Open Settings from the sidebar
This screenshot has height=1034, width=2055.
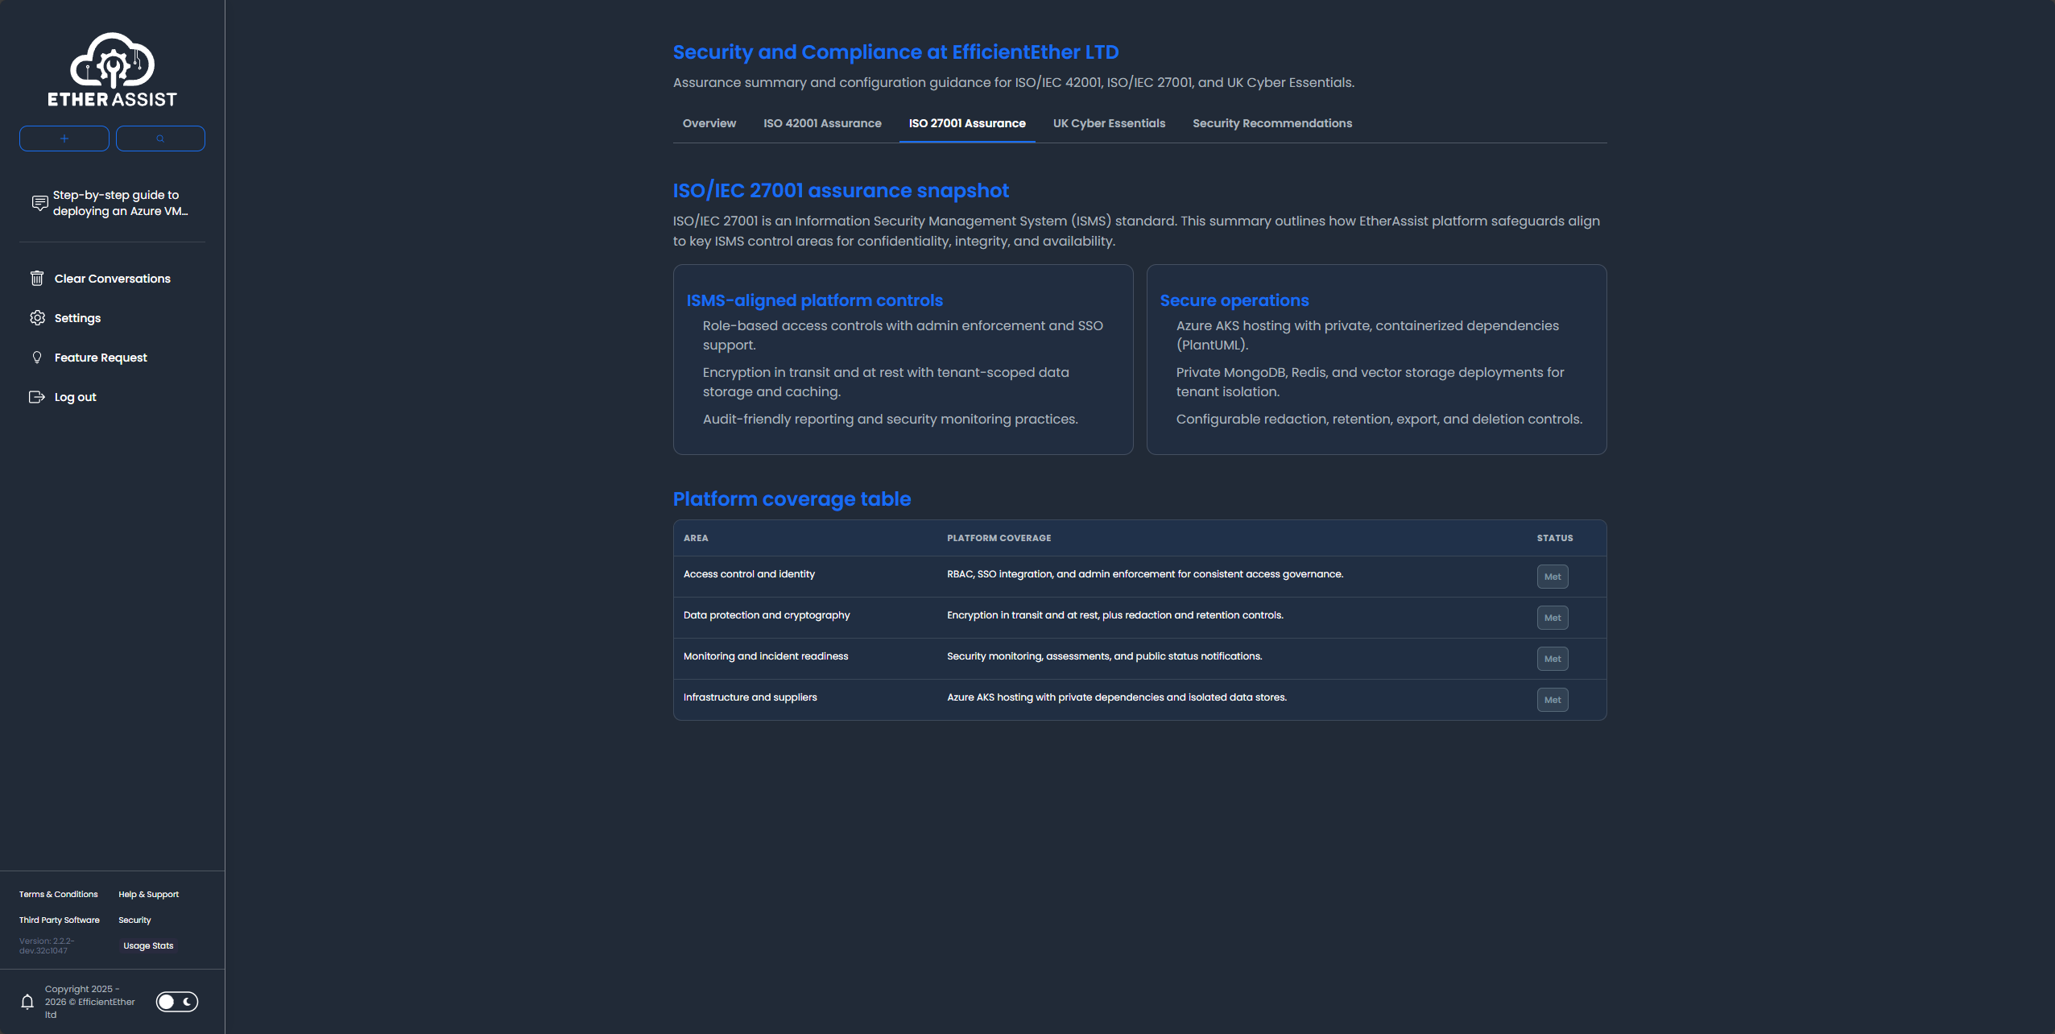tap(77, 318)
